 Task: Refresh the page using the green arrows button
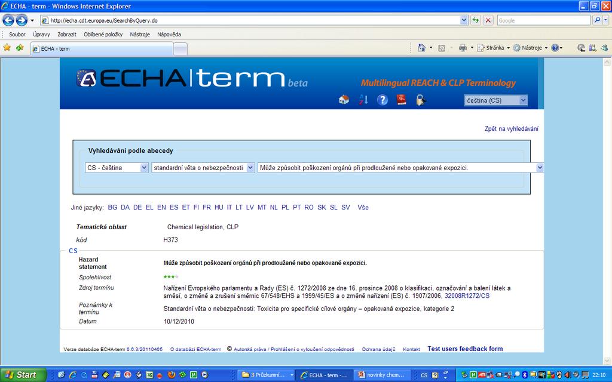coord(475,20)
